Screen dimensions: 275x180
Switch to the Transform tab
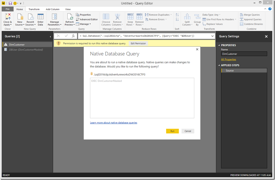tap(34, 9)
